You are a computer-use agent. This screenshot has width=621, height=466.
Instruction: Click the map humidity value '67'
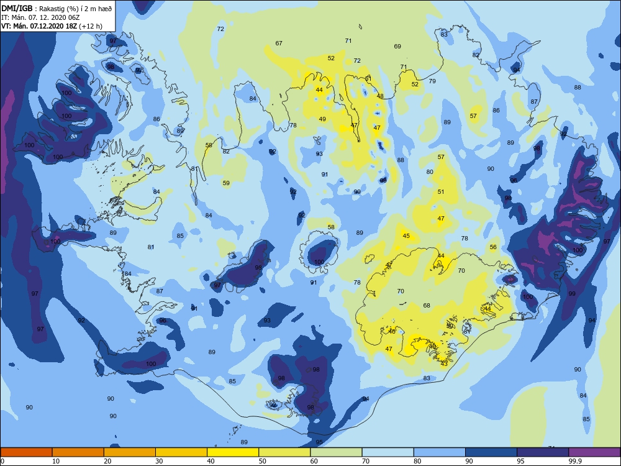tap(279, 43)
